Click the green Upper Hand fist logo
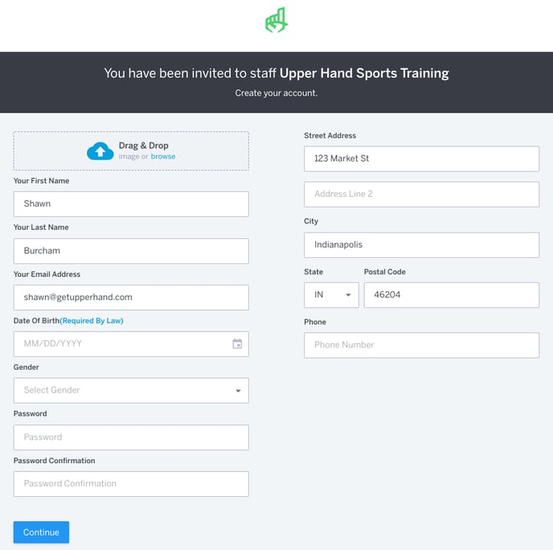The width and height of the screenshot is (553, 550). tap(276, 20)
